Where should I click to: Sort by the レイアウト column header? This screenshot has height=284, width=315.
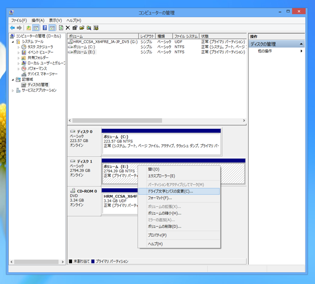coord(147,36)
